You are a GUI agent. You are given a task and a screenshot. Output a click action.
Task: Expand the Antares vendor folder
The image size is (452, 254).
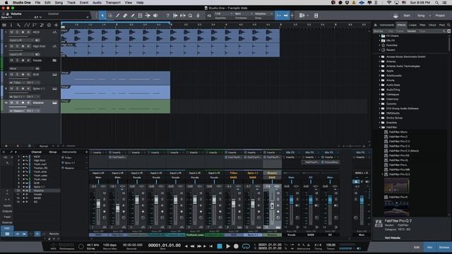[380, 61]
